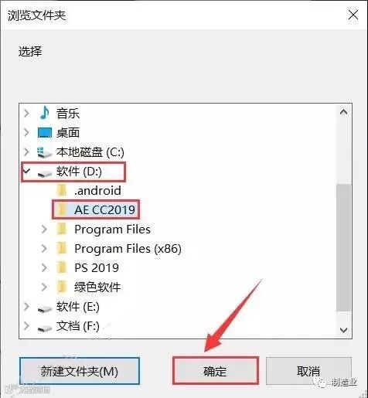The width and height of the screenshot is (368, 398).
Task: Select the 绿色软件 folder label
Action: [x=97, y=287]
